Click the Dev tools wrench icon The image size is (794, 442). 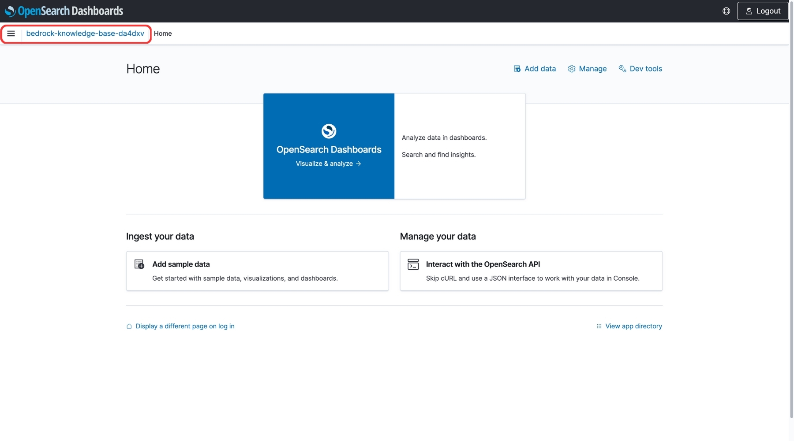622,69
